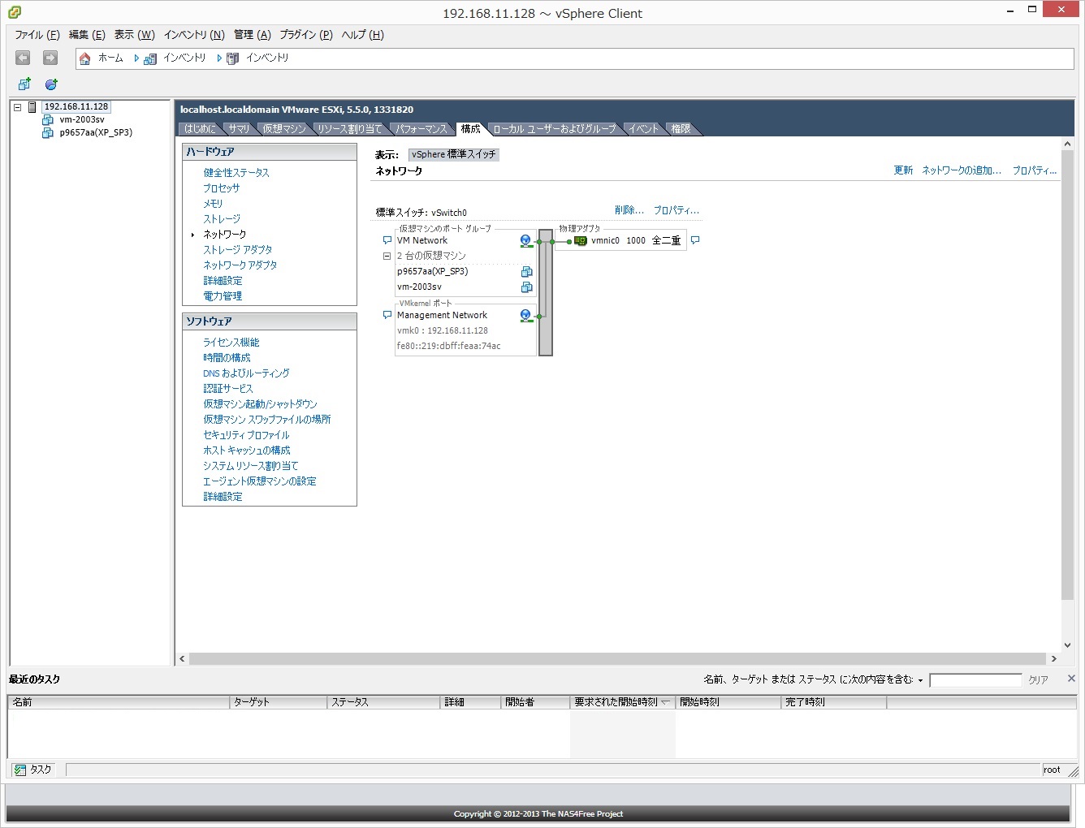Open 健全性ステータス in hardware list
The width and height of the screenshot is (1085, 828).
[x=236, y=173]
